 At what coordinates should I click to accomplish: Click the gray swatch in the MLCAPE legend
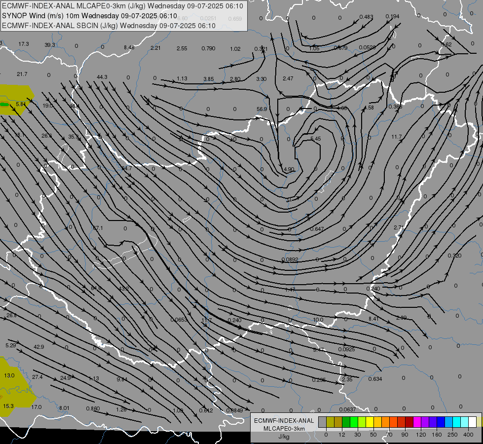pyautogui.click(x=322, y=422)
